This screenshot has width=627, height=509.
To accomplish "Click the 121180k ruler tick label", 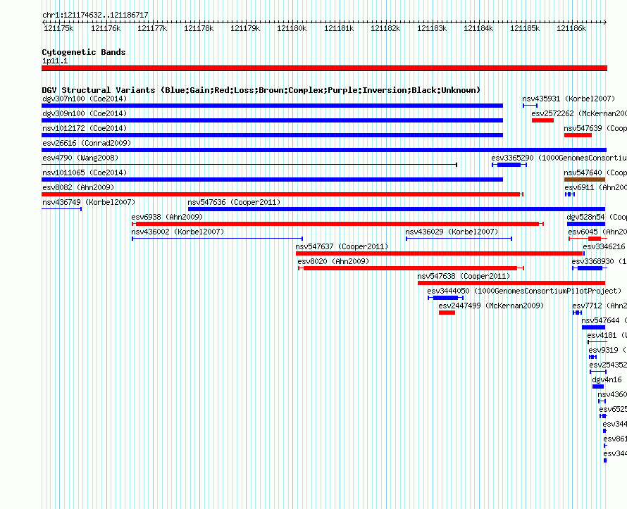I will pyautogui.click(x=292, y=28).
